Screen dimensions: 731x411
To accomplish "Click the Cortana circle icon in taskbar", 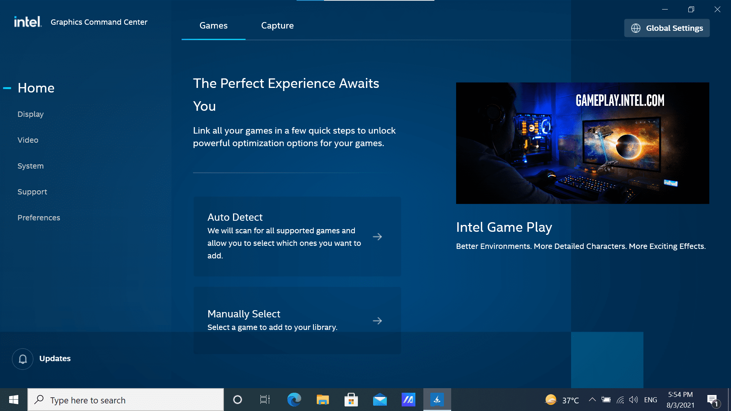I will (x=238, y=400).
